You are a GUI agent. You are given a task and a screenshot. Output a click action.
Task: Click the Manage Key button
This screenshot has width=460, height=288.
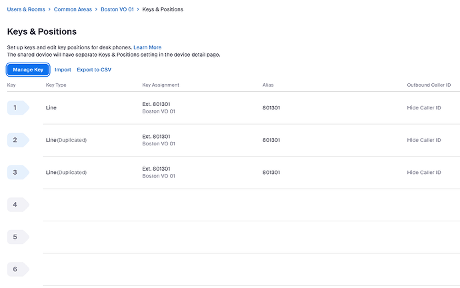tap(28, 69)
